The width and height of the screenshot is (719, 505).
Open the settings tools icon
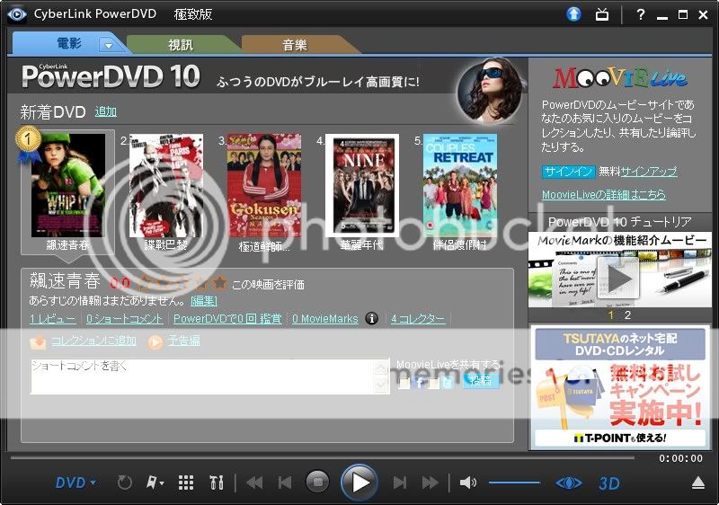point(217,483)
